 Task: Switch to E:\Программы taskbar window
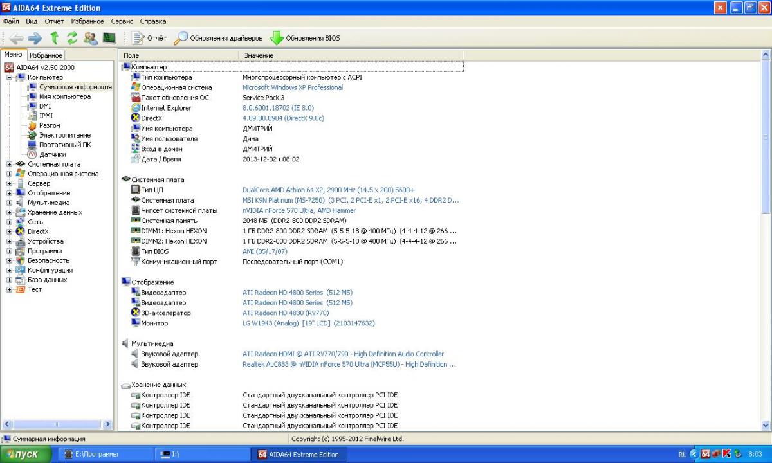107,455
